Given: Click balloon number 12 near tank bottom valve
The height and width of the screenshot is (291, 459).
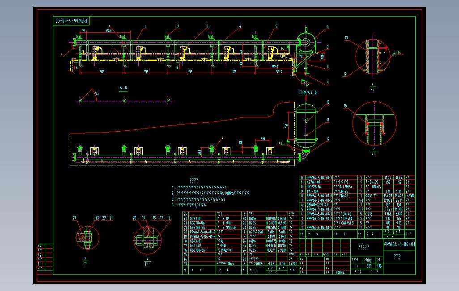Looking at the screenshot, I should (327, 139).
